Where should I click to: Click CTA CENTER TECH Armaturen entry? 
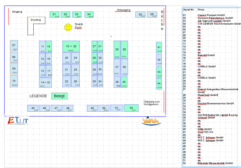coord(219,24)
